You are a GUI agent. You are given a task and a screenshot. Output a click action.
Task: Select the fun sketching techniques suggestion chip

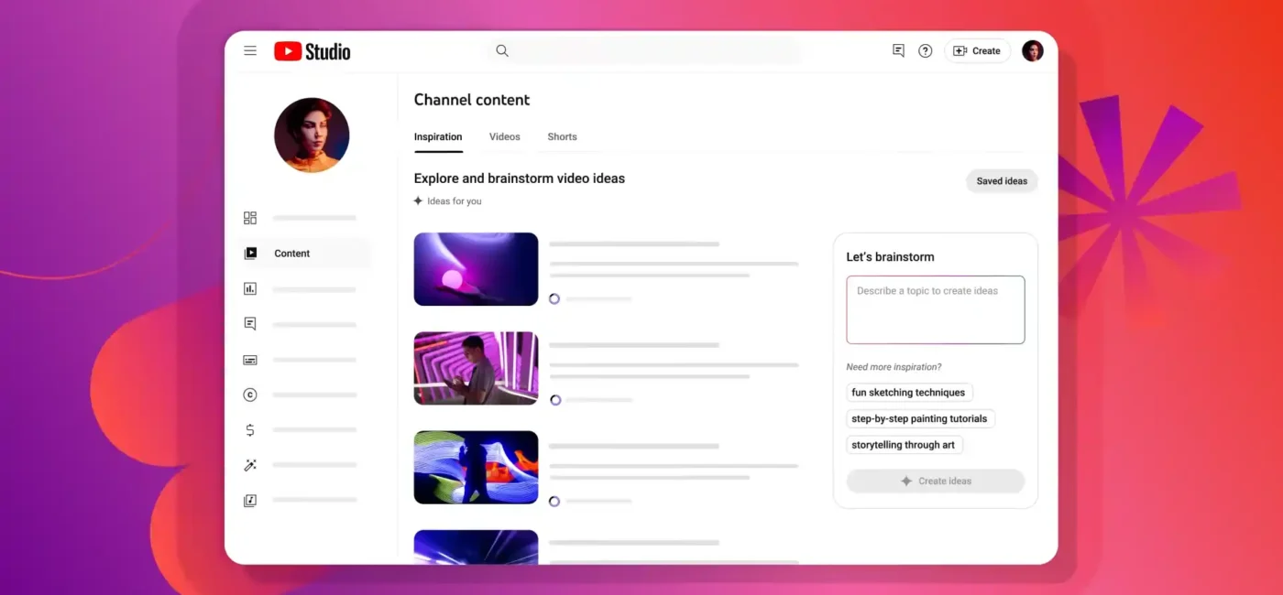point(909,392)
